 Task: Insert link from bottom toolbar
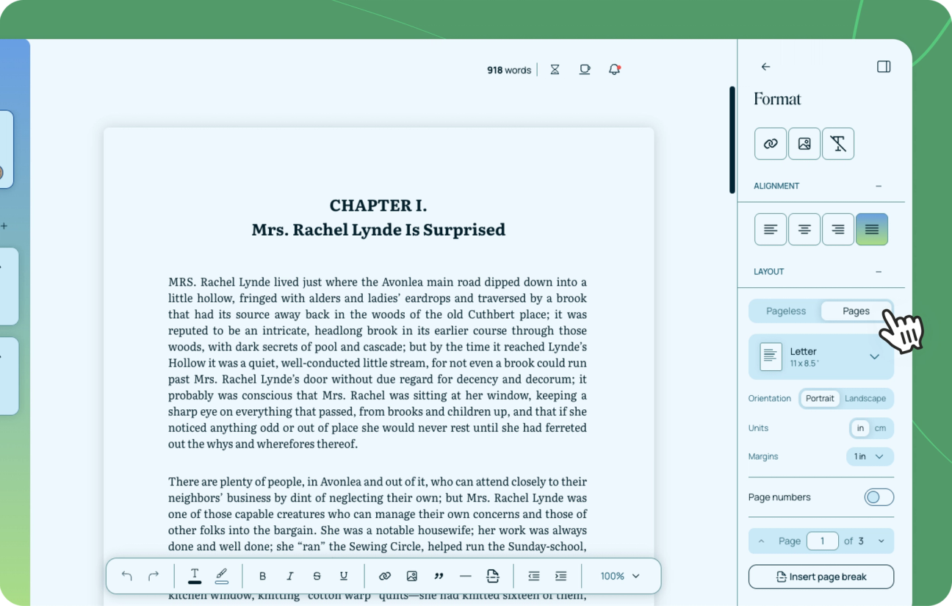pos(384,577)
